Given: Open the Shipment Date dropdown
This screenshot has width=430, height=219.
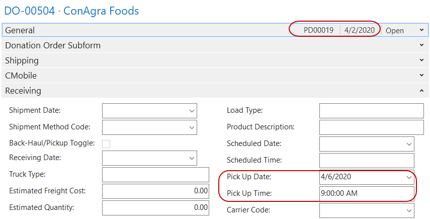Looking at the screenshot, I should [192, 111].
